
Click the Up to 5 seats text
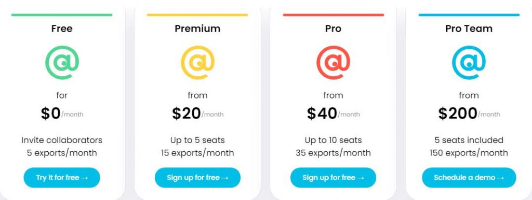tap(197, 140)
